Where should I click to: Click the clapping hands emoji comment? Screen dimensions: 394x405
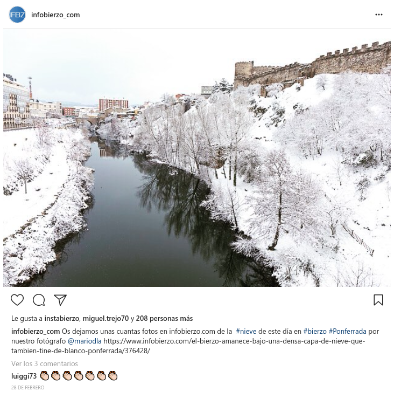(x=79, y=376)
